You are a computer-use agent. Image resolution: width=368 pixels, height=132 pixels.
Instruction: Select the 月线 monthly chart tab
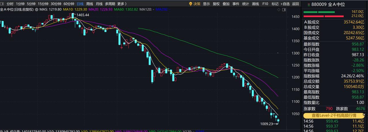[x=99, y=4]
